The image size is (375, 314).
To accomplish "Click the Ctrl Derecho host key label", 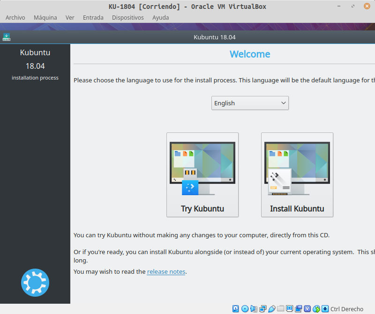I will 347,309.
